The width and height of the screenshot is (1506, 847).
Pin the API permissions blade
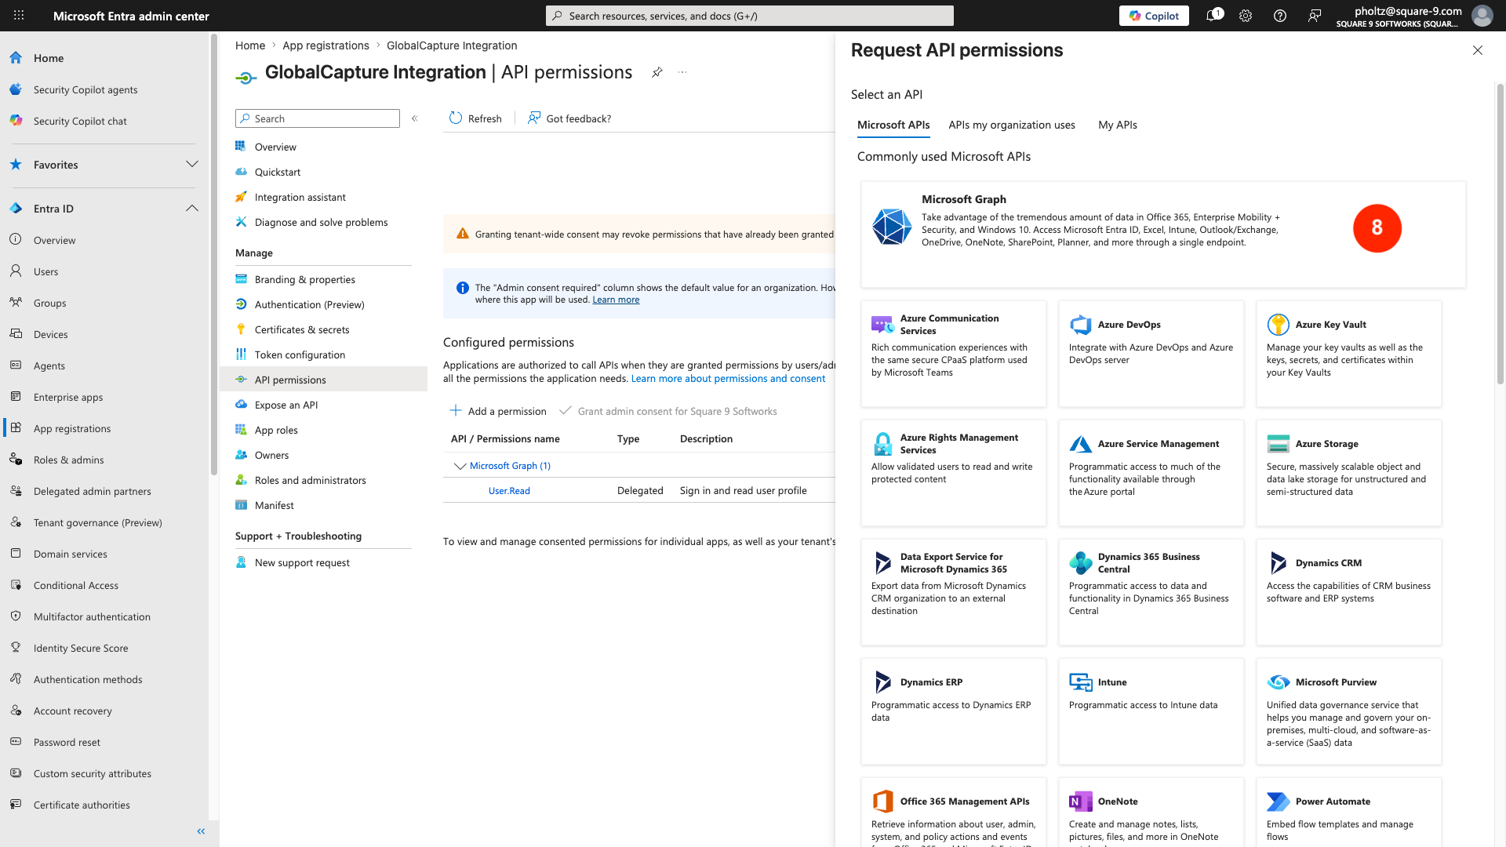tap(657, 72)
